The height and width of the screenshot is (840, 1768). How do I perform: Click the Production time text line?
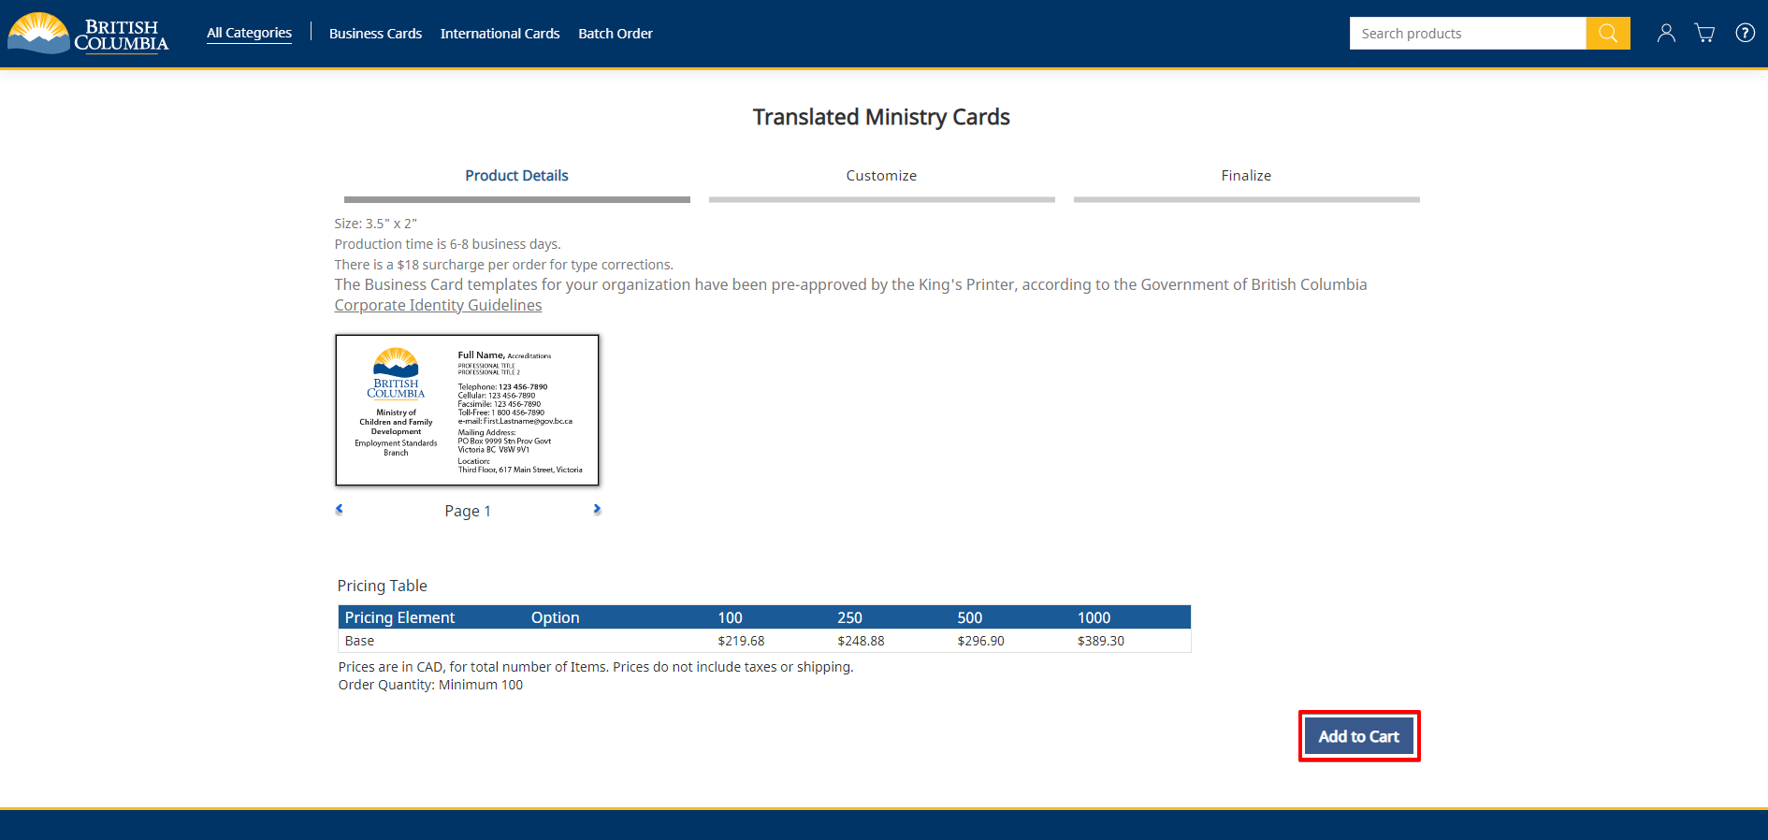coord(447,244)
